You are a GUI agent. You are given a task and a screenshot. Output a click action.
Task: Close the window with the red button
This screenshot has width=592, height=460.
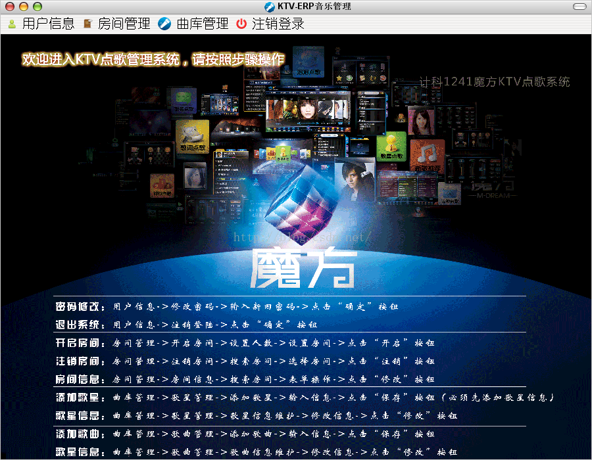(x=10, y=7)
